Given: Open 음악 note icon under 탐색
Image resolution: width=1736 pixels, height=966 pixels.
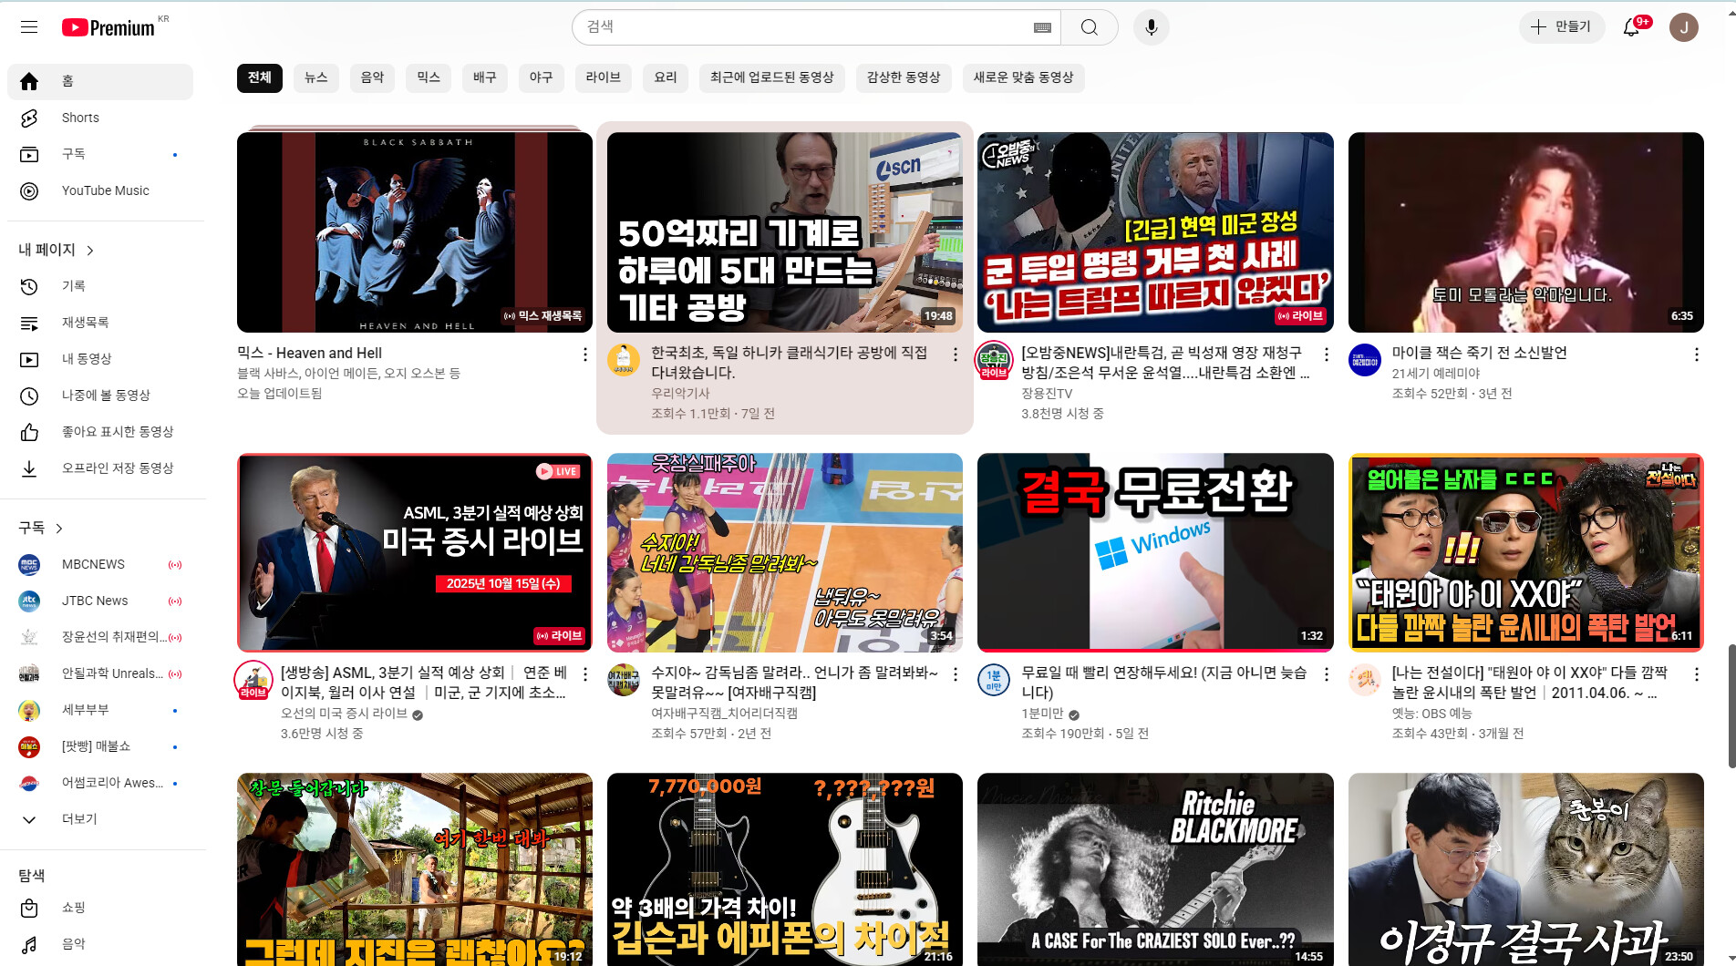Looking at the screenshot, I should [29, 944].
